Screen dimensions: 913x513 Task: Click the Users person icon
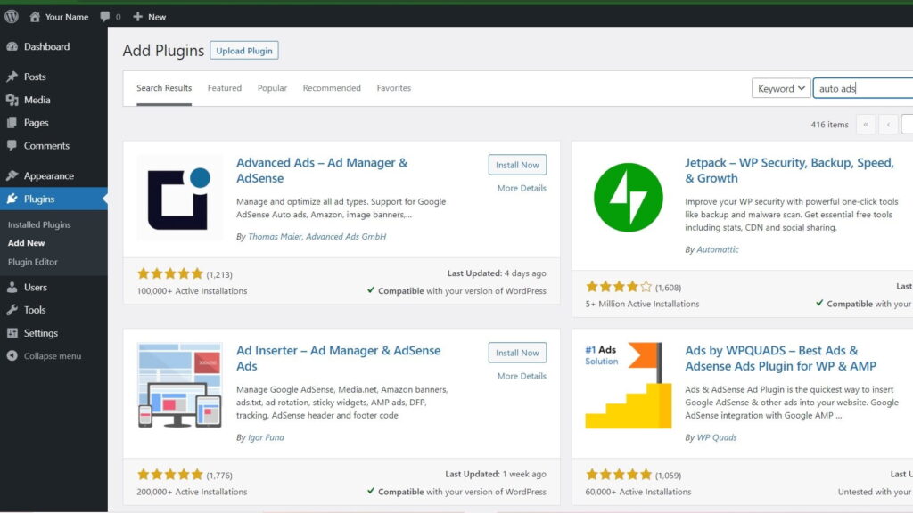point(12,288)
